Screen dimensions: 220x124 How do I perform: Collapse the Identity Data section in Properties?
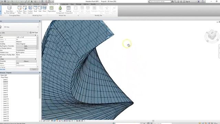(x=35, y=59)
